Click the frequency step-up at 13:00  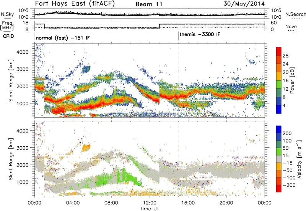(160, 26)
